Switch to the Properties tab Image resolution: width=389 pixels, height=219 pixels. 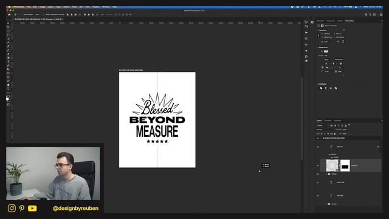point(349,21)
